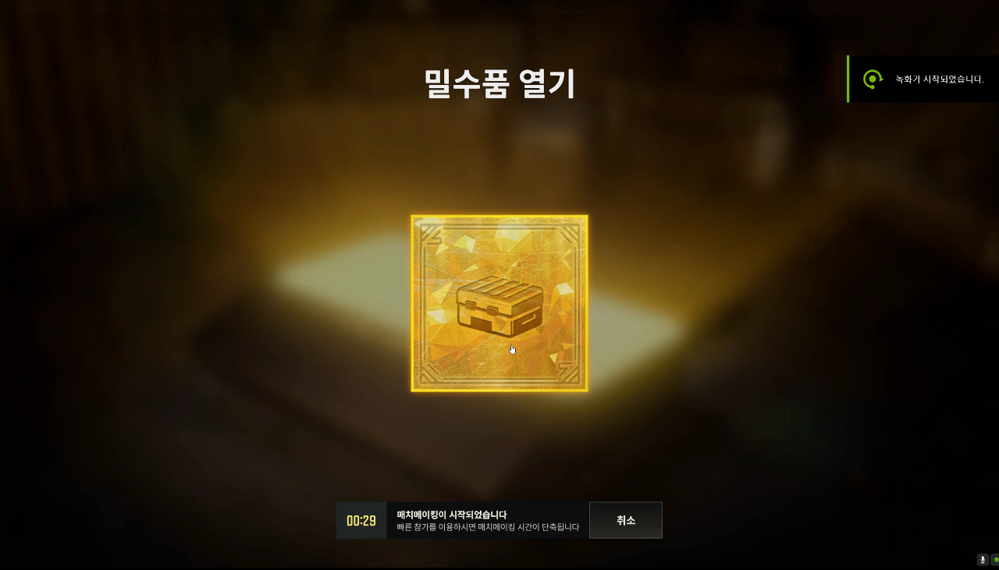Click the top-left corner ornament of gold card
This screenshot has height=570, width=999.
click(430, 234)
